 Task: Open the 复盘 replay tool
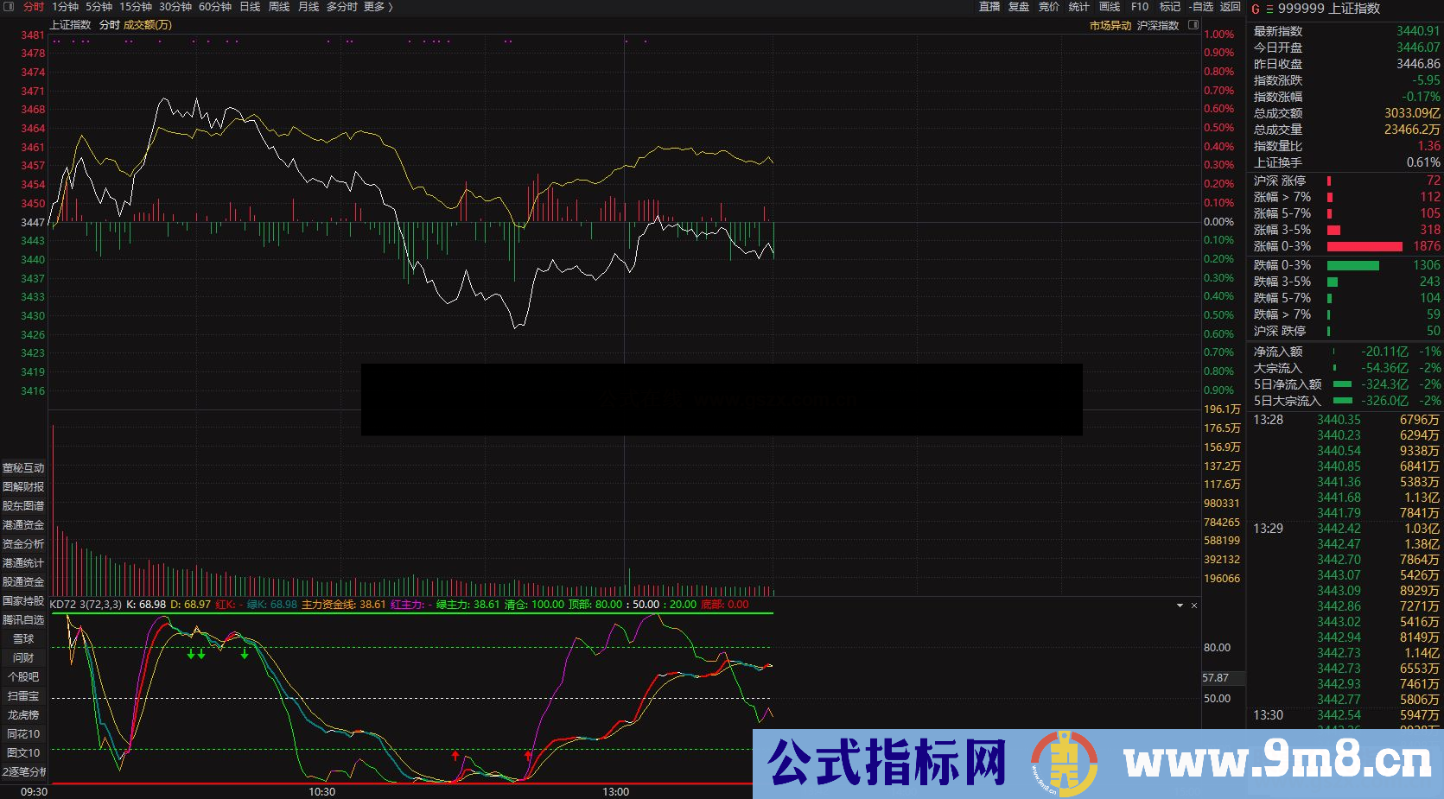1017,7
